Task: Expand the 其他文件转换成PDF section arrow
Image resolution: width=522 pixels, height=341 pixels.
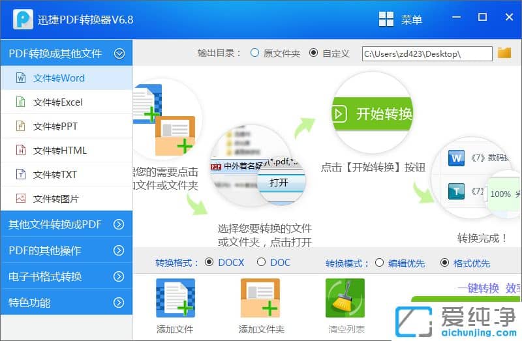Action: tap(119, 224)
